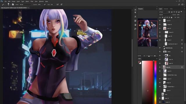Click prevent artboard auto-nesting lock icon
The height and width of the screenshot is (104, 186).
click(x=169, y=17)
